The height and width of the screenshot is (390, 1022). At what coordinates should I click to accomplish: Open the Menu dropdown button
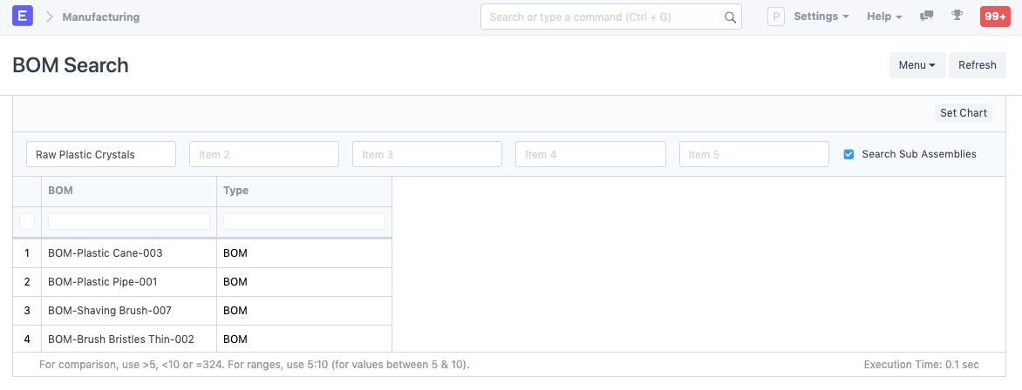pyautogui.click(x=916, y=65)
